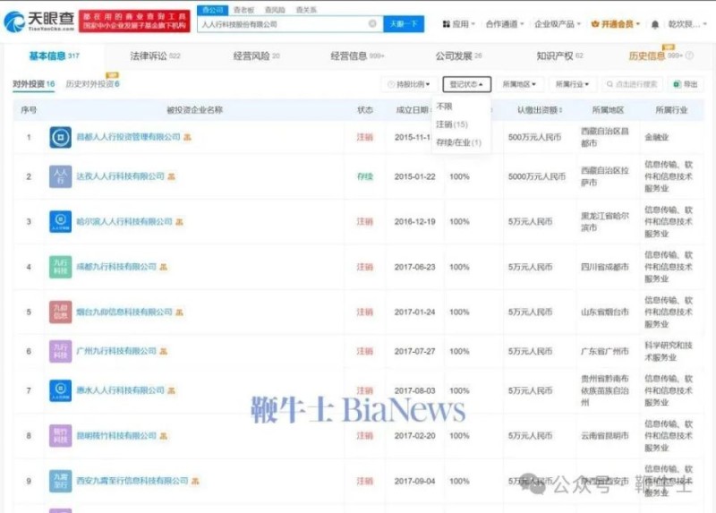Click logo of 昌都人人行投资管理有限公司
Viewport: 716px width, 513px height.
[60, 137]
